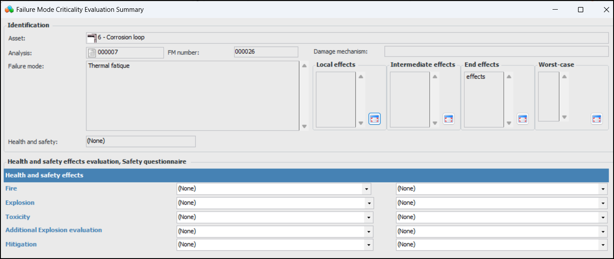Open the first Explosion dropdown
Screen dimensions: 614x259
click(369, 203)
